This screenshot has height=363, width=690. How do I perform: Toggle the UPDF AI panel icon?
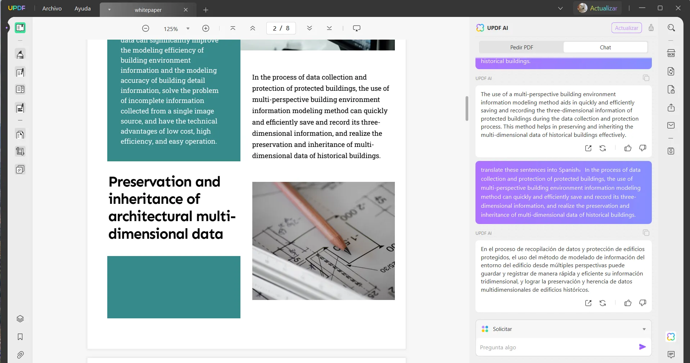coord(671,337)
